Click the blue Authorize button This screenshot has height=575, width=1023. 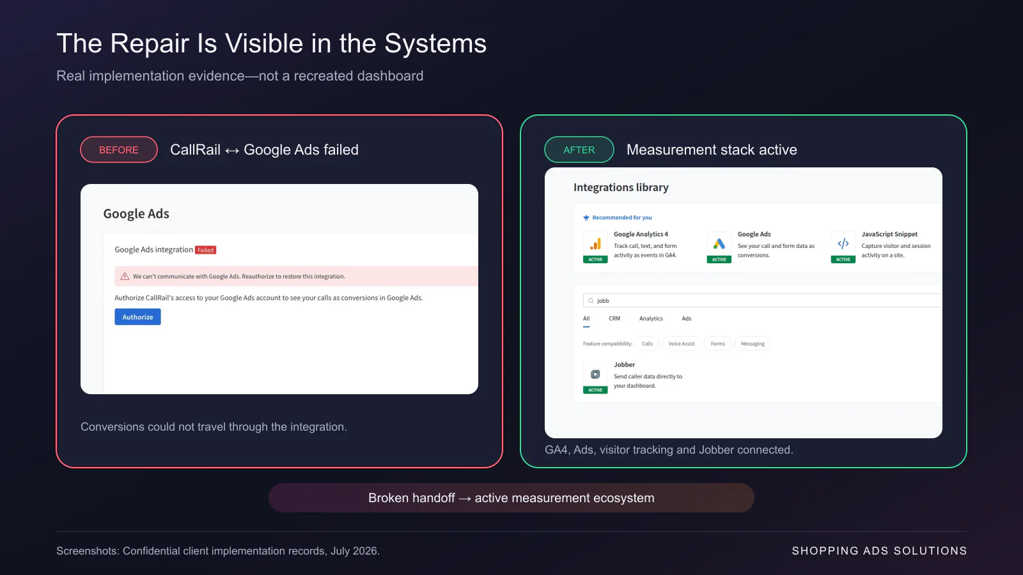(x=137, y=317)
